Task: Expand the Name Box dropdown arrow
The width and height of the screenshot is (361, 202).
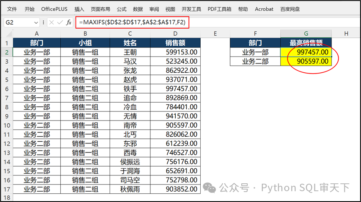Action: [x=36, y=22]
